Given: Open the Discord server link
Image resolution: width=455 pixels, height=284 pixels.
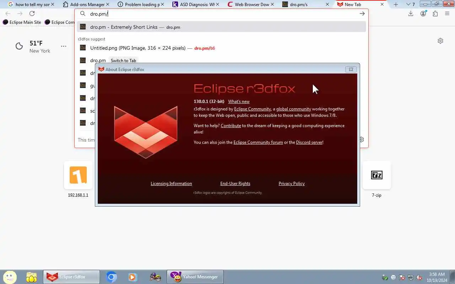Looking at the screenshot, I should tap(309, 142).
